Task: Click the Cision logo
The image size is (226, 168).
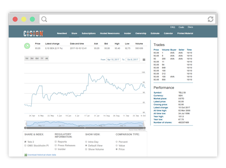Action: (x=33, y=33)
